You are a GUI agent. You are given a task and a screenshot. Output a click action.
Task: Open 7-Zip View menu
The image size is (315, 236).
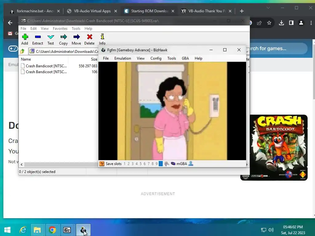click(x=45, y=29)
